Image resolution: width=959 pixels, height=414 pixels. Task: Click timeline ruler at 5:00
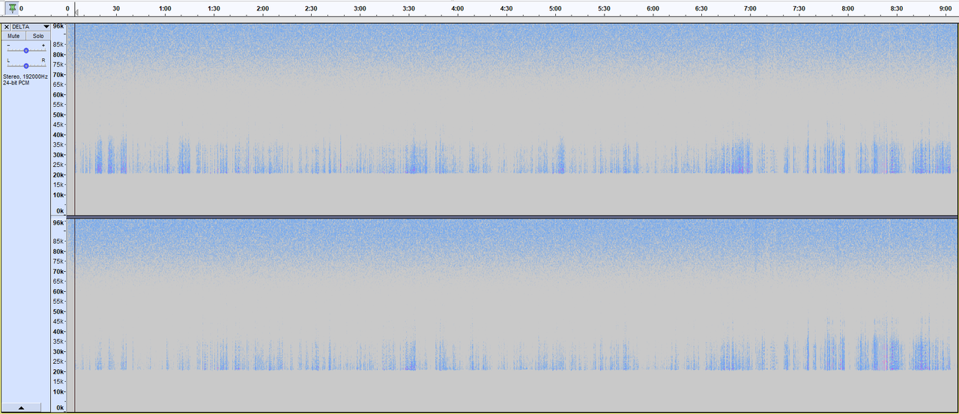[x=555, y=8]
